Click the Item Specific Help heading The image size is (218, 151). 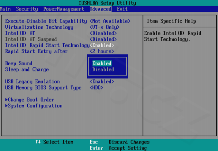click(x=171, y=21)
